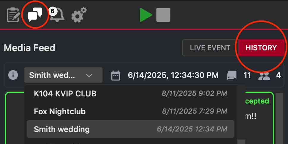Image resolution: width=288 pixels, height=144 pixels.
Task: Click the event date and time text
Action: pos(173,75)
